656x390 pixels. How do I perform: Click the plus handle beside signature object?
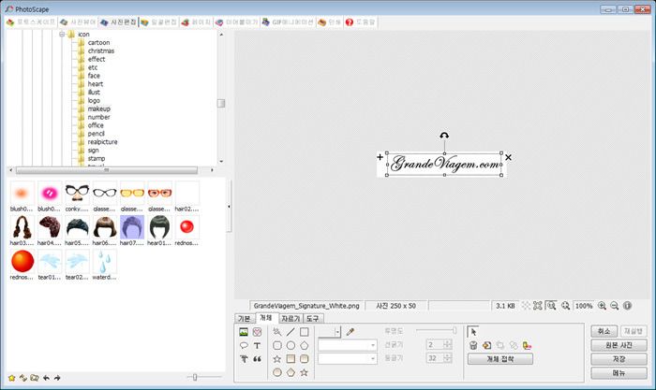[x=380, y=157]
